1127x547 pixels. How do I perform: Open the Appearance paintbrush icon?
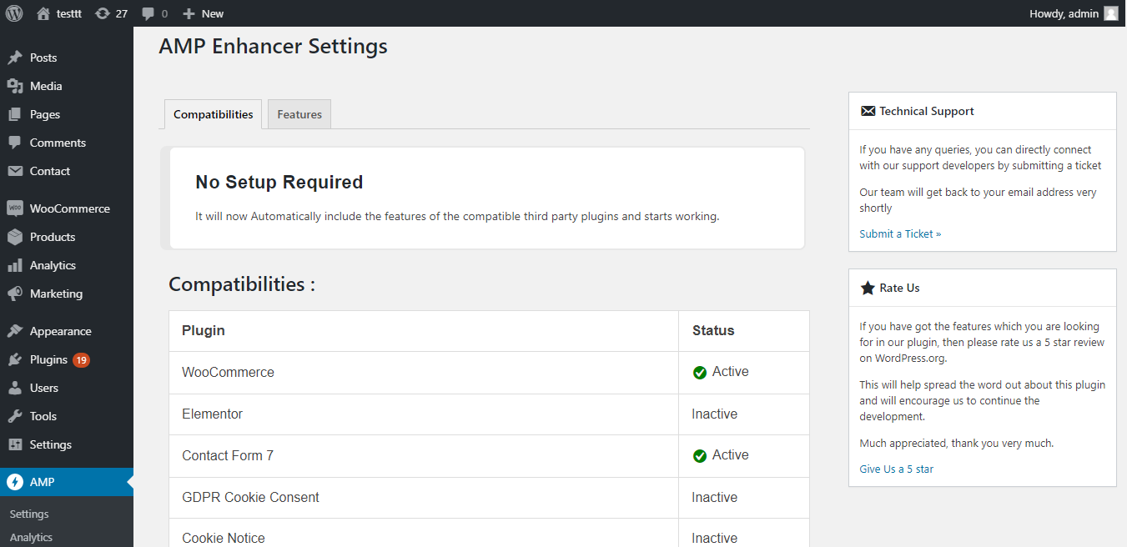coord(15,331)
